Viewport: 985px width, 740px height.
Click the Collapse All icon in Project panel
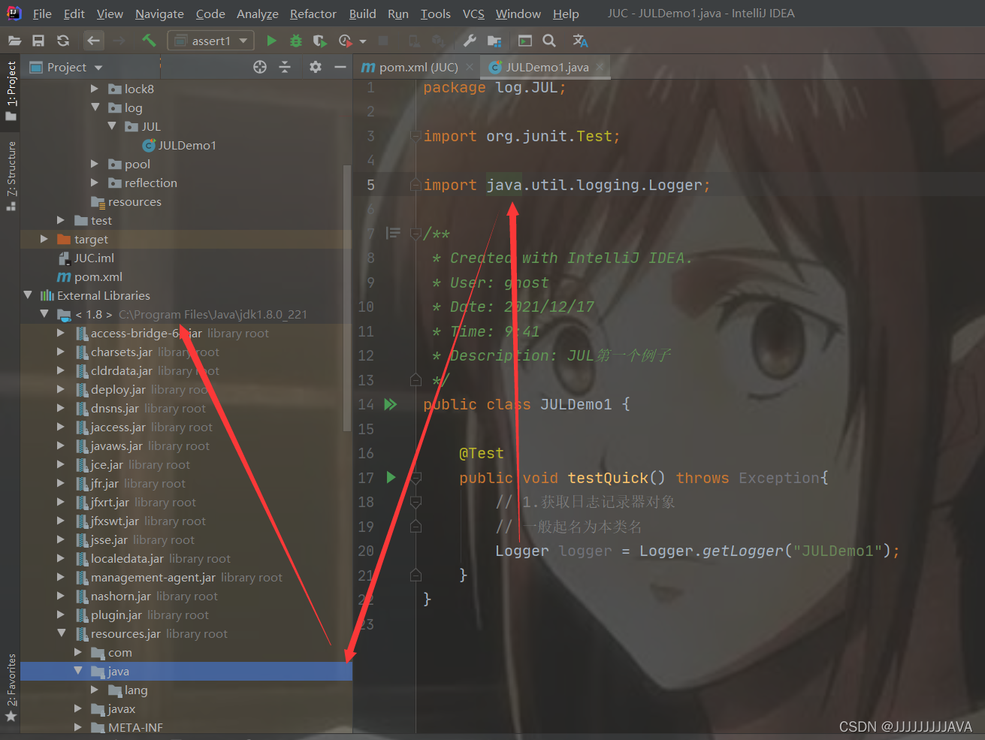coord(285,67)
